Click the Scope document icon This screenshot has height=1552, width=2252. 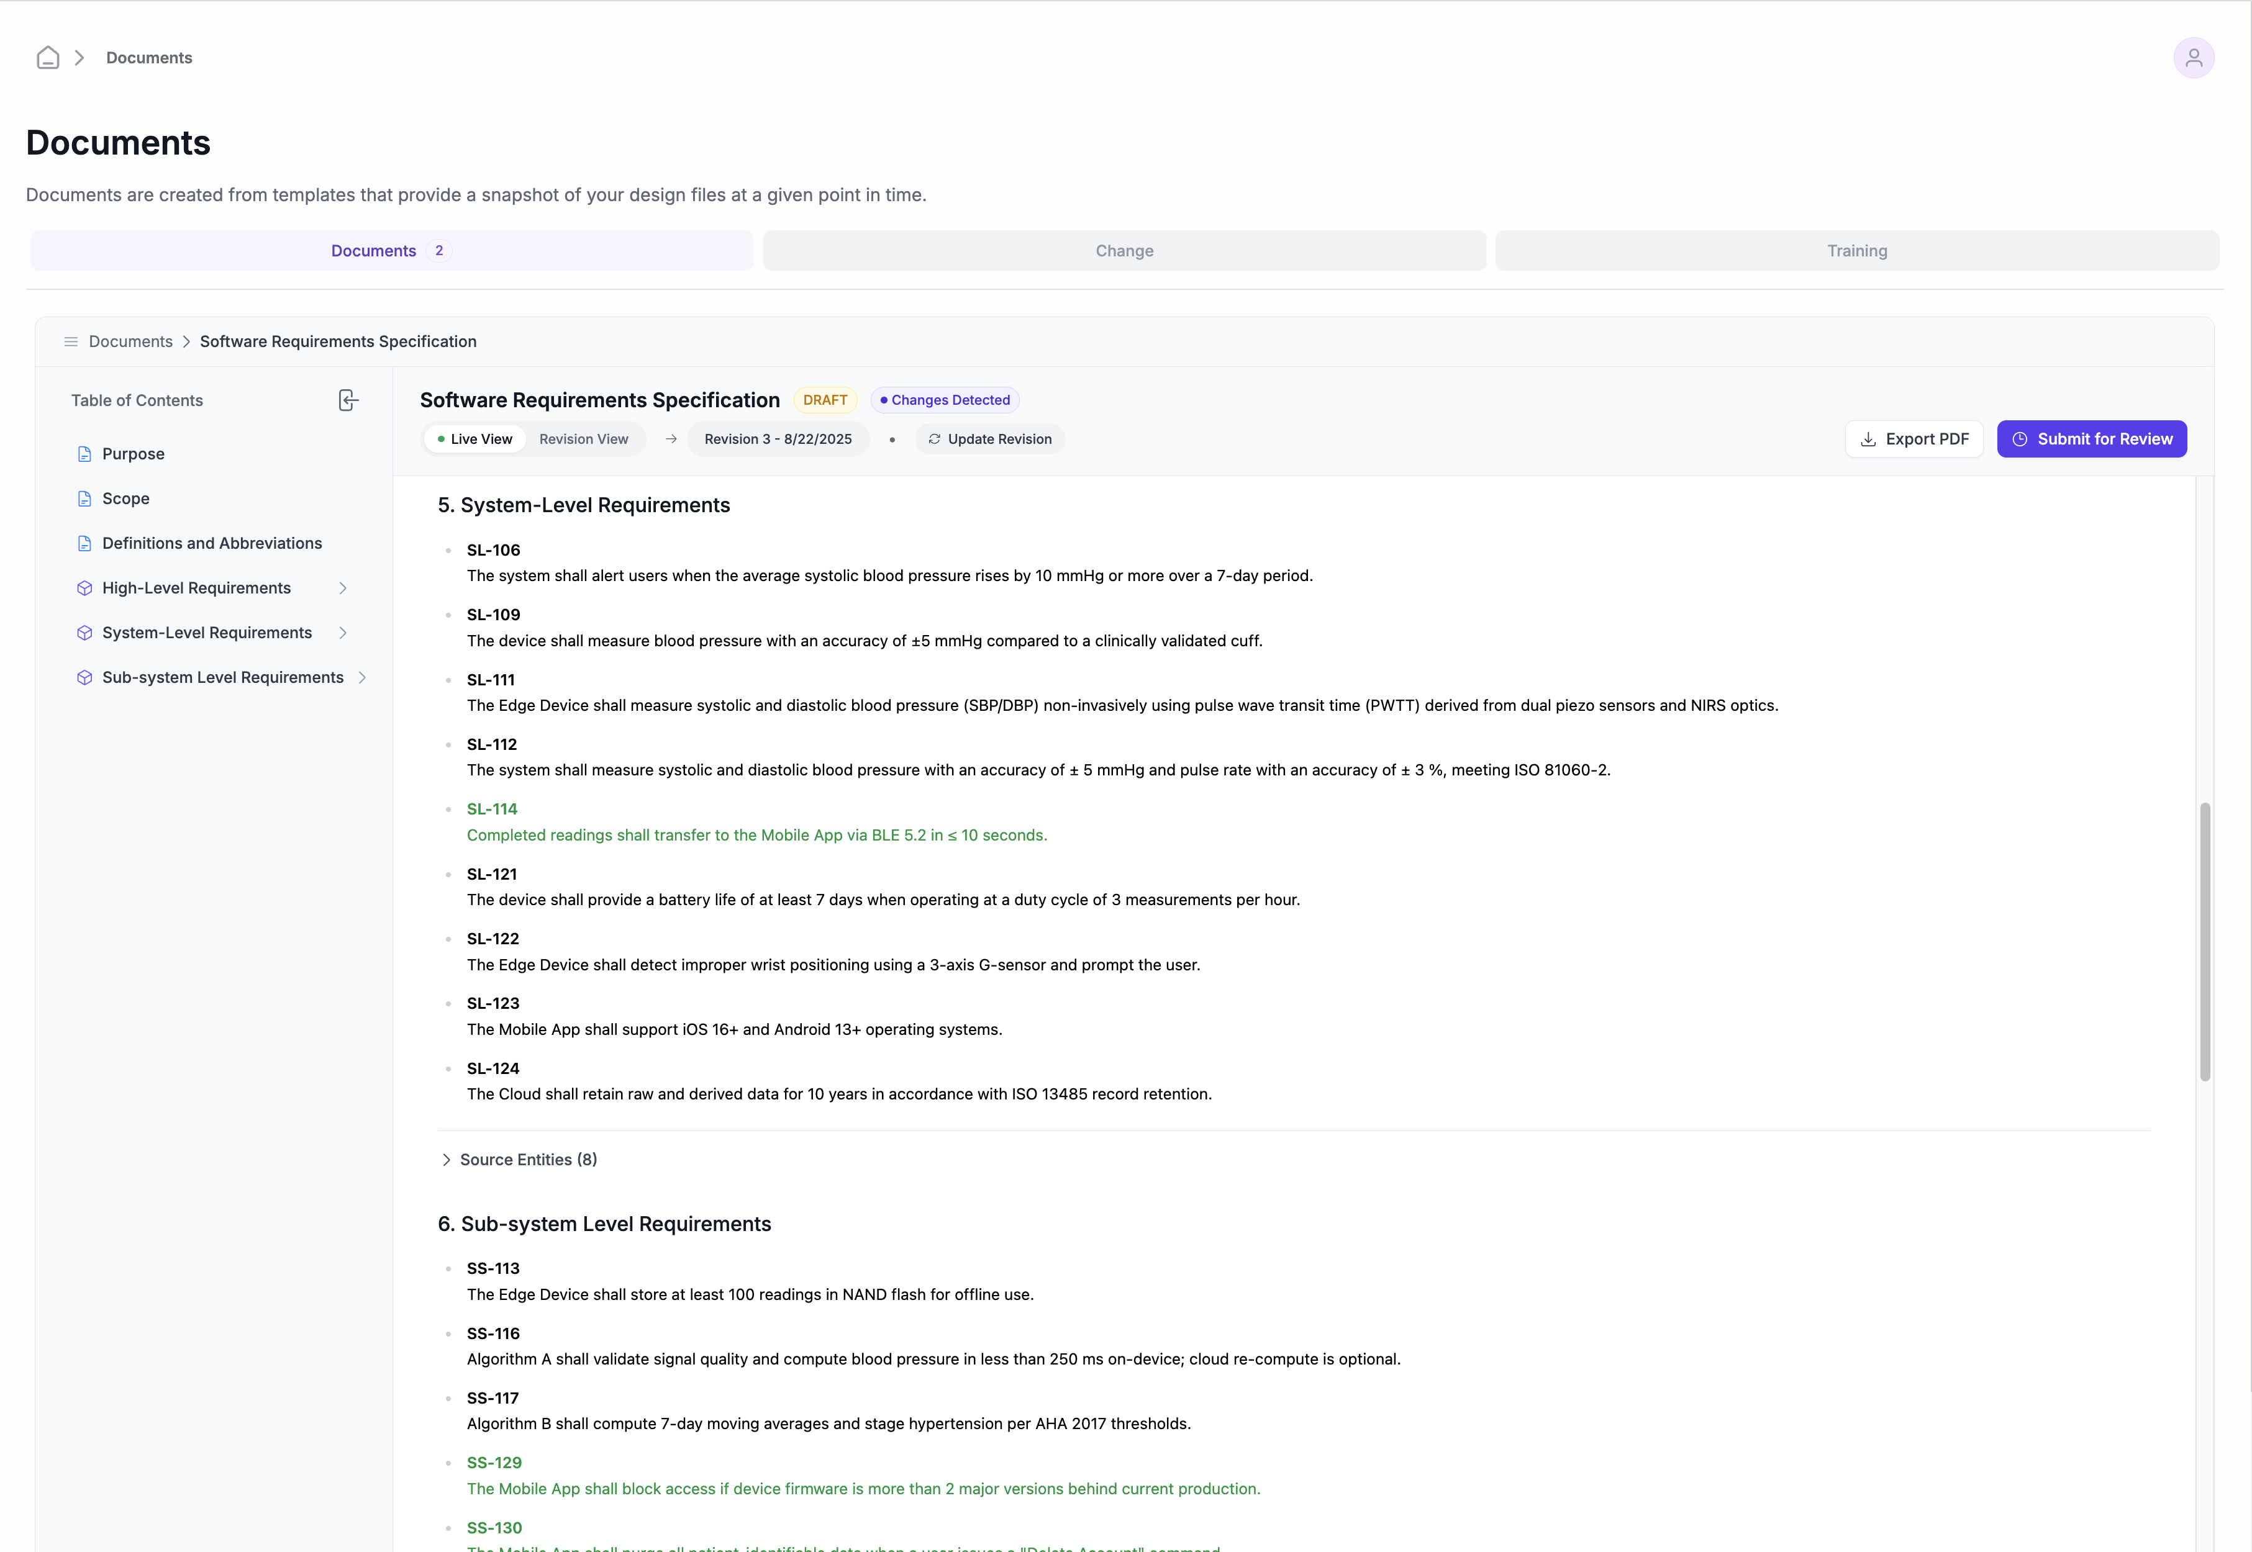84,499
